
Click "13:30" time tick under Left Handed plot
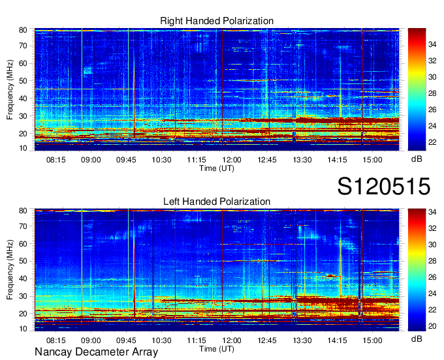pyautogui.click(x=302, y=340)
